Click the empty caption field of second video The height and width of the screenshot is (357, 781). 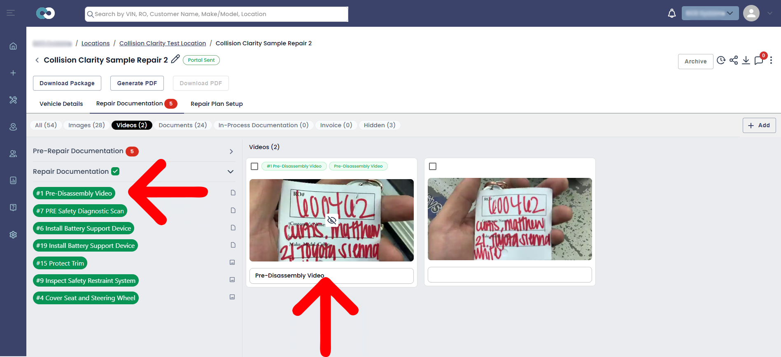click(510, 275)
